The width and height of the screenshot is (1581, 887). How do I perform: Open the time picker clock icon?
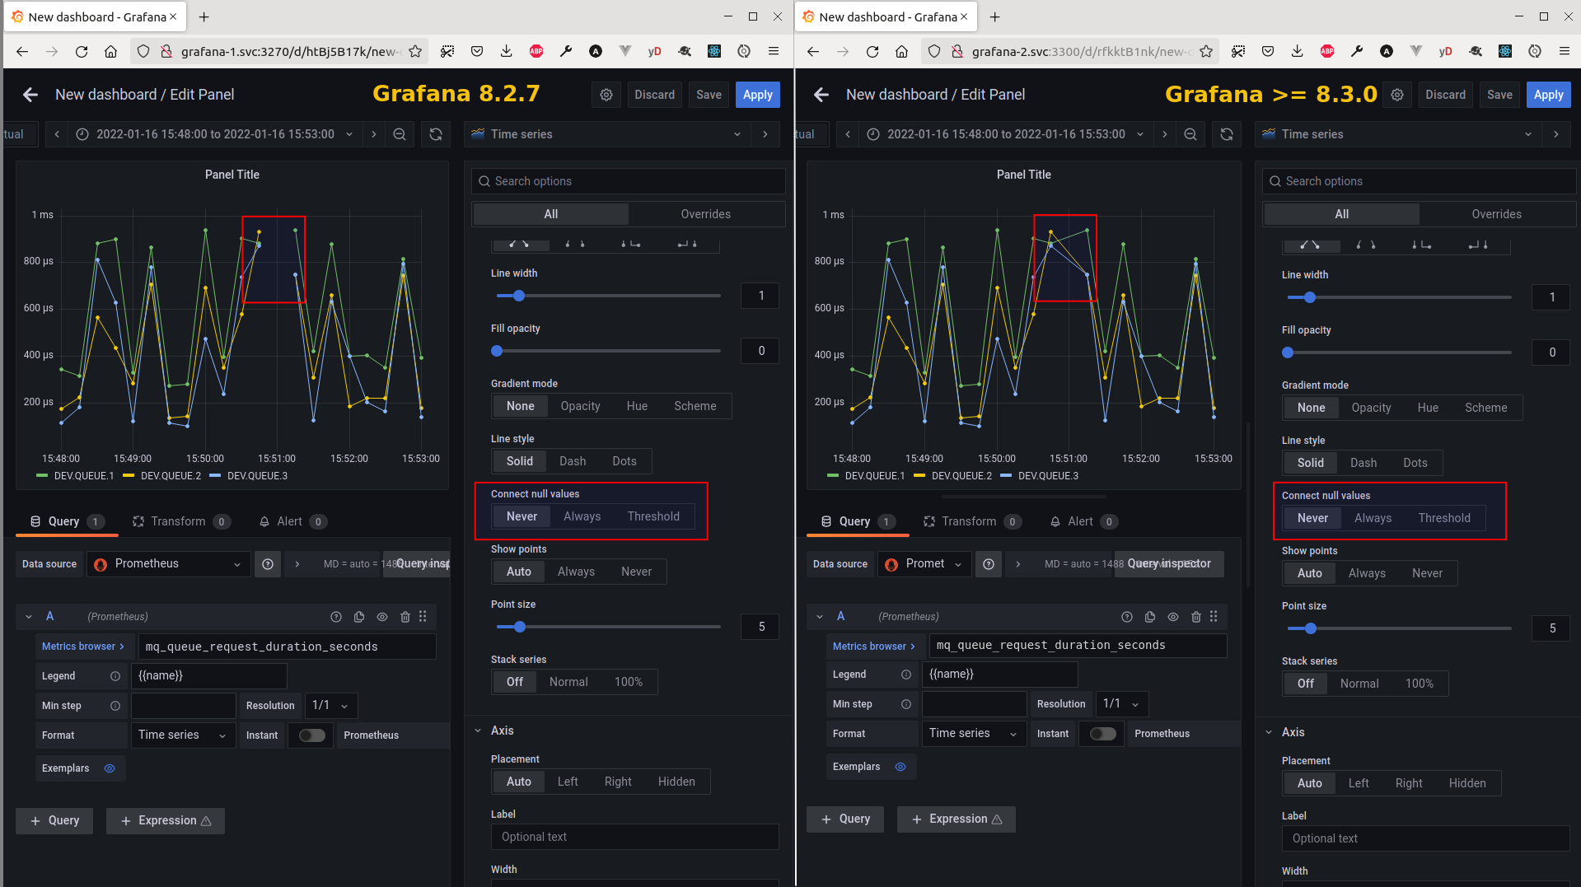(82, 133)
